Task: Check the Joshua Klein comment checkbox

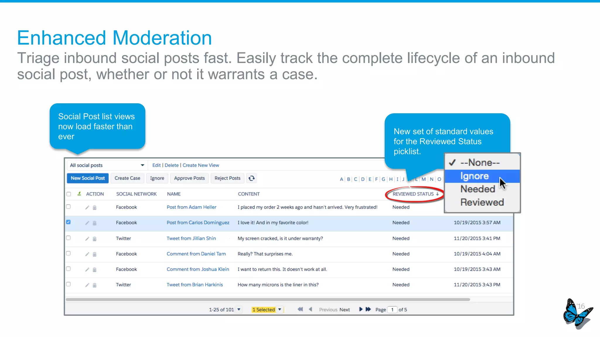Action: pyautogui.click(x=69, y=269)
